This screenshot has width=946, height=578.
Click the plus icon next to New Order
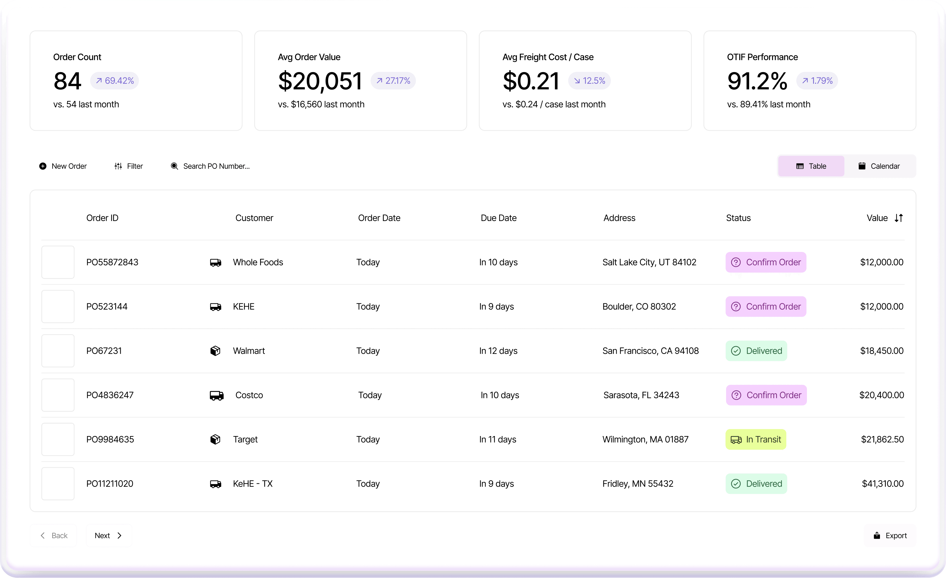click(x=43, y=166)
